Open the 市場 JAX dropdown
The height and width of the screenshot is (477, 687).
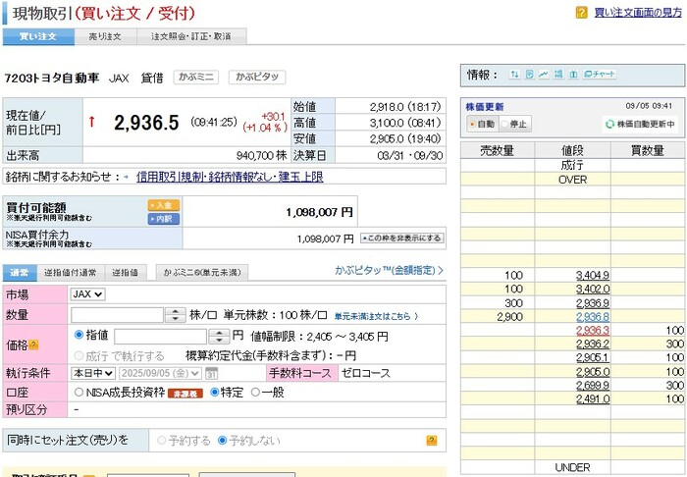tap(87, 294)
